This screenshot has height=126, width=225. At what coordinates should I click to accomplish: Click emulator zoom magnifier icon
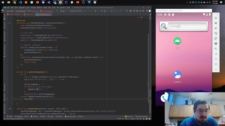(x=216, y=49)
